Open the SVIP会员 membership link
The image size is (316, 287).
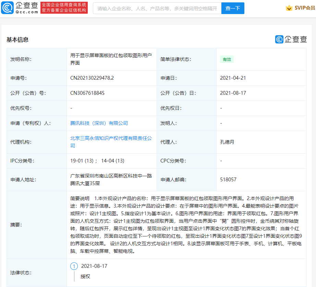(x=304, y=8)
